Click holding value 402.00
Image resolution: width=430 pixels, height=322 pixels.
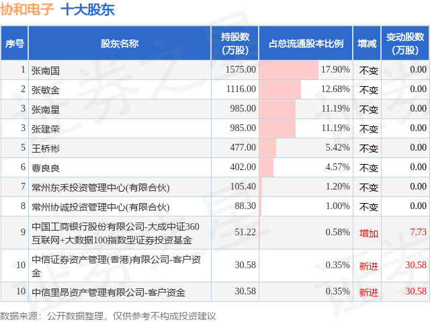tap(243, 167)
